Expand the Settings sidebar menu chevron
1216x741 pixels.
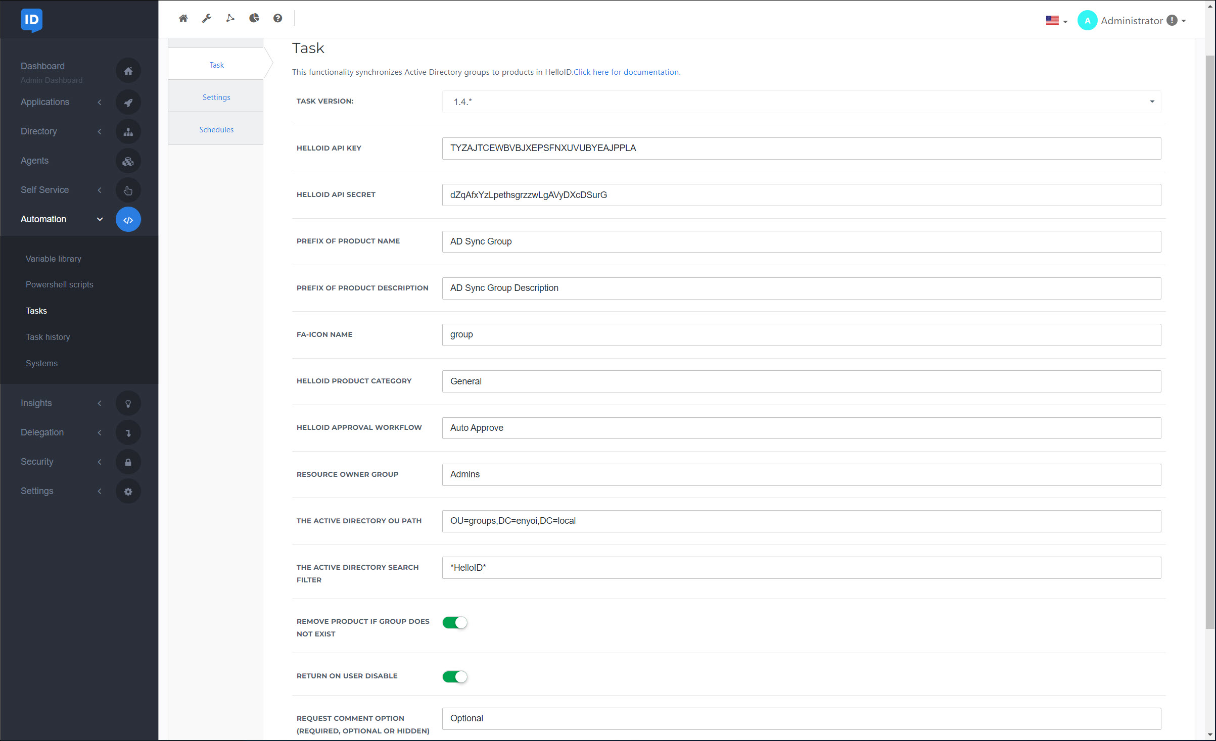[100, 491]
